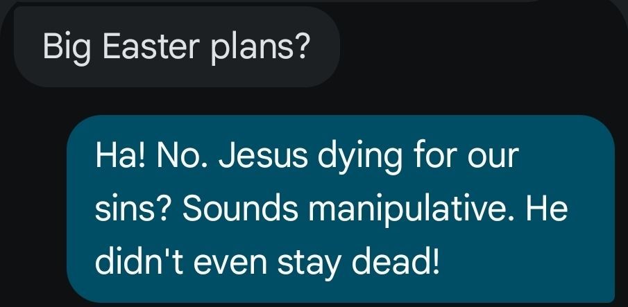Click the "He" ending the second reply line
Viewport: 628px width, 307px height.
click(x=547, y=209)
